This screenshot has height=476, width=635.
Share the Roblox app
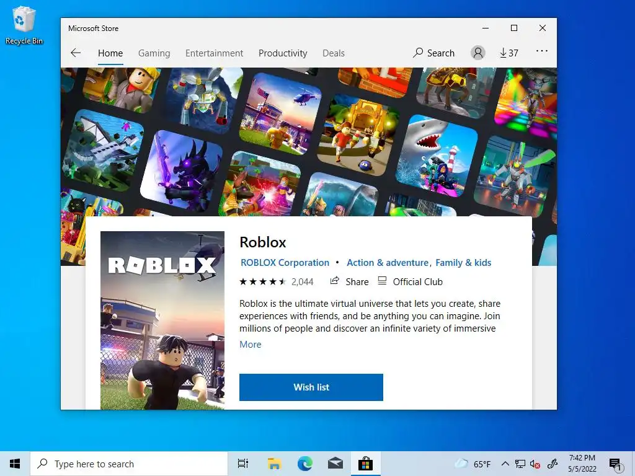pos(349,282)
